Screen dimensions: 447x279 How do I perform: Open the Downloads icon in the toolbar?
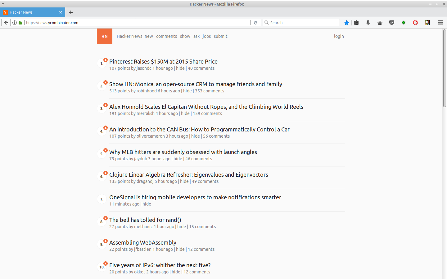click(368, 22)
